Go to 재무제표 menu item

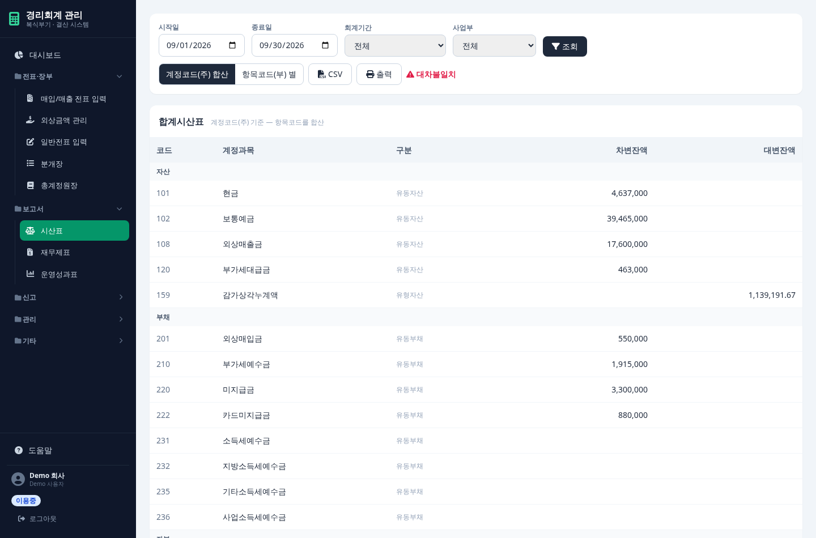coord(74,252)
